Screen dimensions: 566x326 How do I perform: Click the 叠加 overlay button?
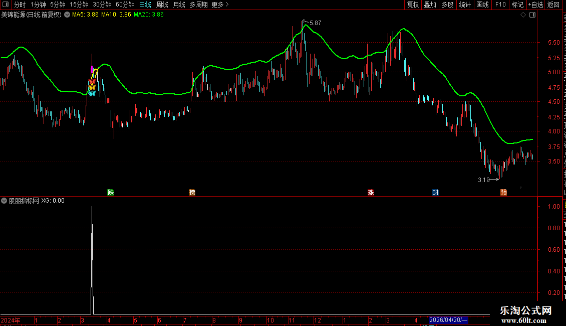[x=430, y=5]
